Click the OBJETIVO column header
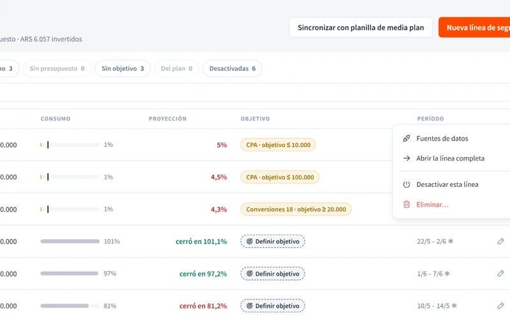This screenshot has width=510, height=318. click(x=255, y=119)
